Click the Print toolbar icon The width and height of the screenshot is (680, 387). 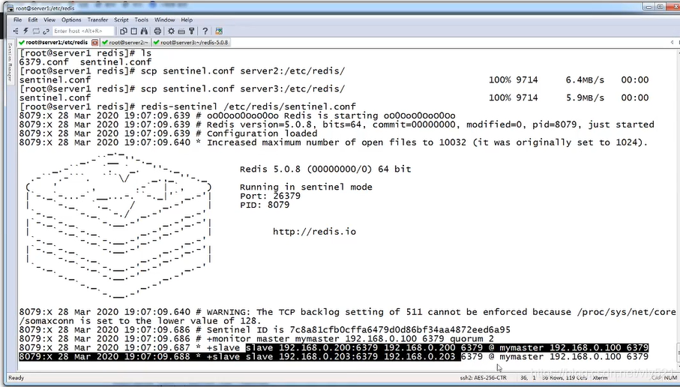coord(157,31)
